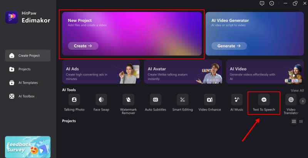Switch Projects to list view
308x158 pixels.
point(301,121)
